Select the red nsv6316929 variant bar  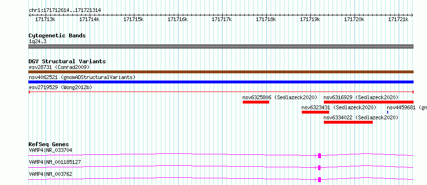pos(369,102)
